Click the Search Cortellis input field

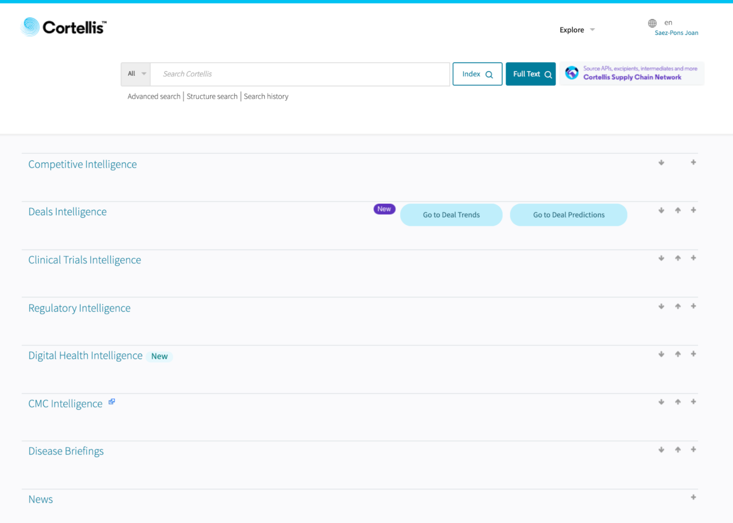[x=300, y=74]
